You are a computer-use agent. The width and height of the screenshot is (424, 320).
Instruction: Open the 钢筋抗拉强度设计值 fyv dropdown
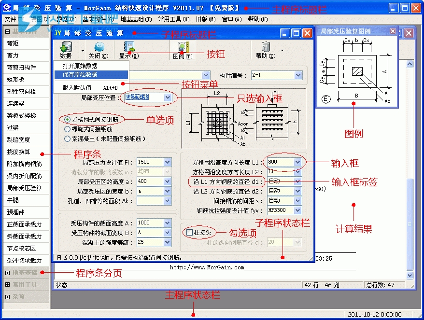(298, 210)
